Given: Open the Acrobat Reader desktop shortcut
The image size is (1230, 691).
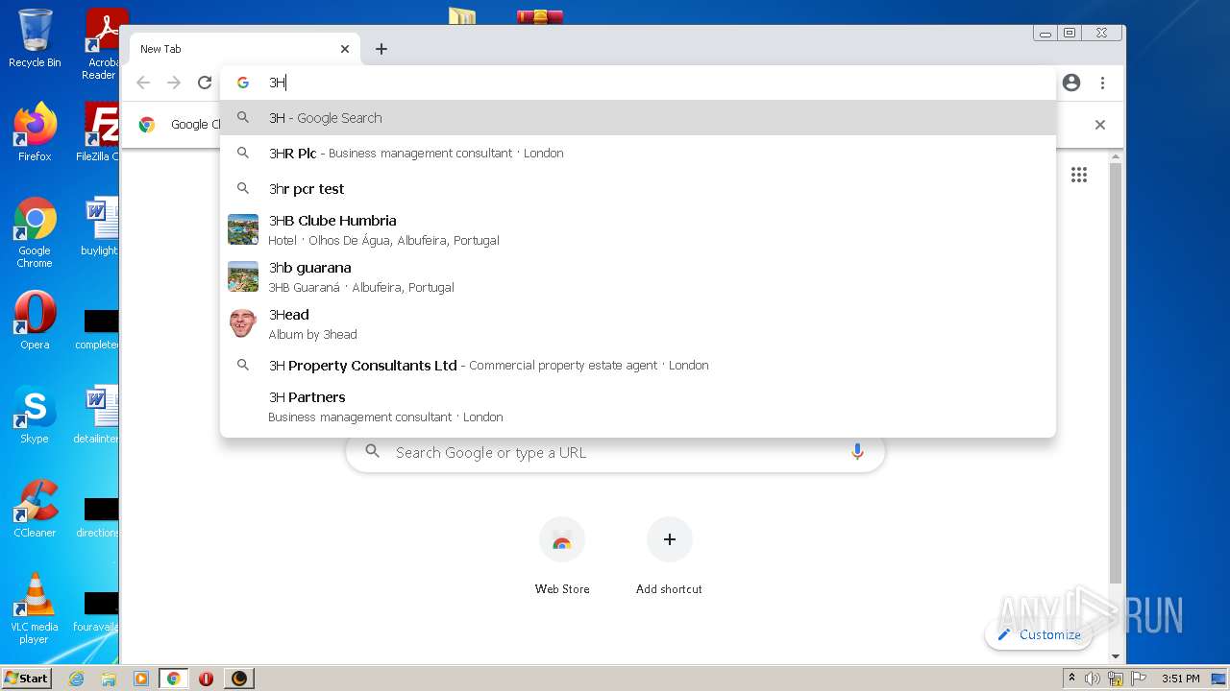Looking at the screenshot, I should pos(104,44).
